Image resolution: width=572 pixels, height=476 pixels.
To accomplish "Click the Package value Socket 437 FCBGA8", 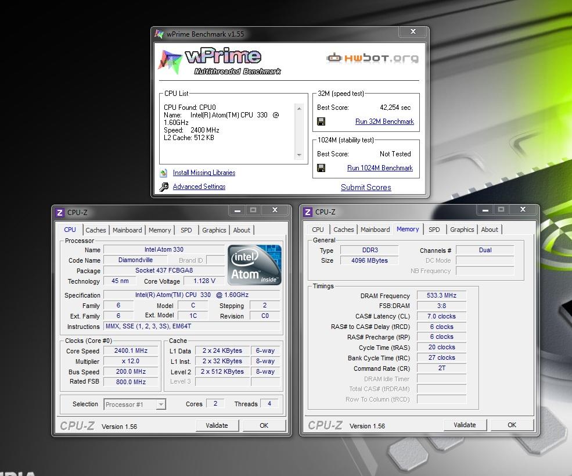I will 164,270.
